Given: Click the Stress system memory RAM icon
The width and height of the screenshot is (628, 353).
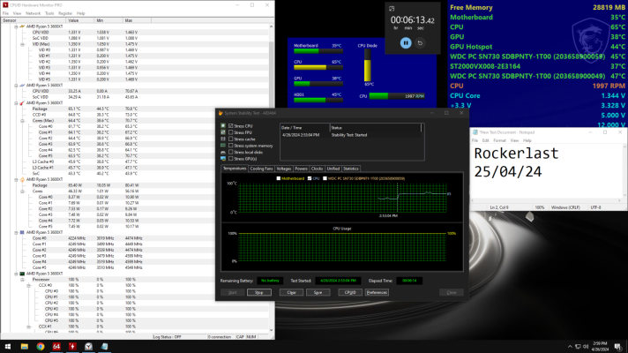Looking at the screenshot, I should pos(223,146).
